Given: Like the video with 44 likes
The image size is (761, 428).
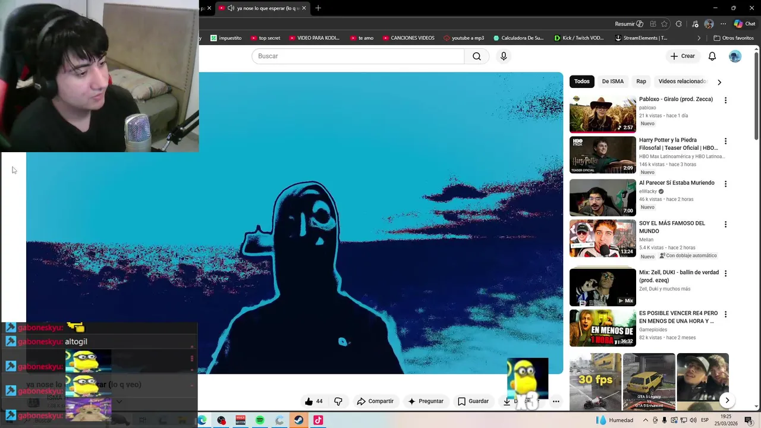Looking at the screenshot, I should (x=314, y=401).
